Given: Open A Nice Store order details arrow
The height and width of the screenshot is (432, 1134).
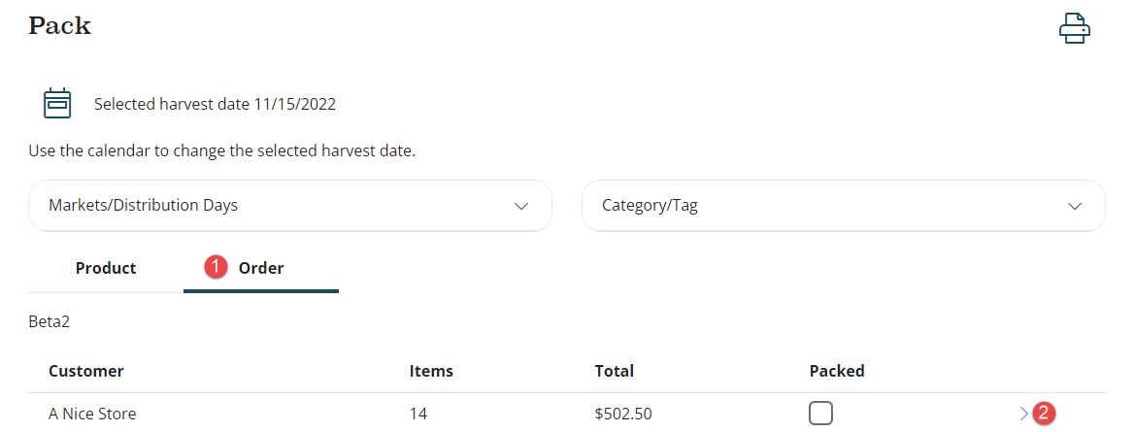Looking at the screenshot, I should coord(1023,414).
